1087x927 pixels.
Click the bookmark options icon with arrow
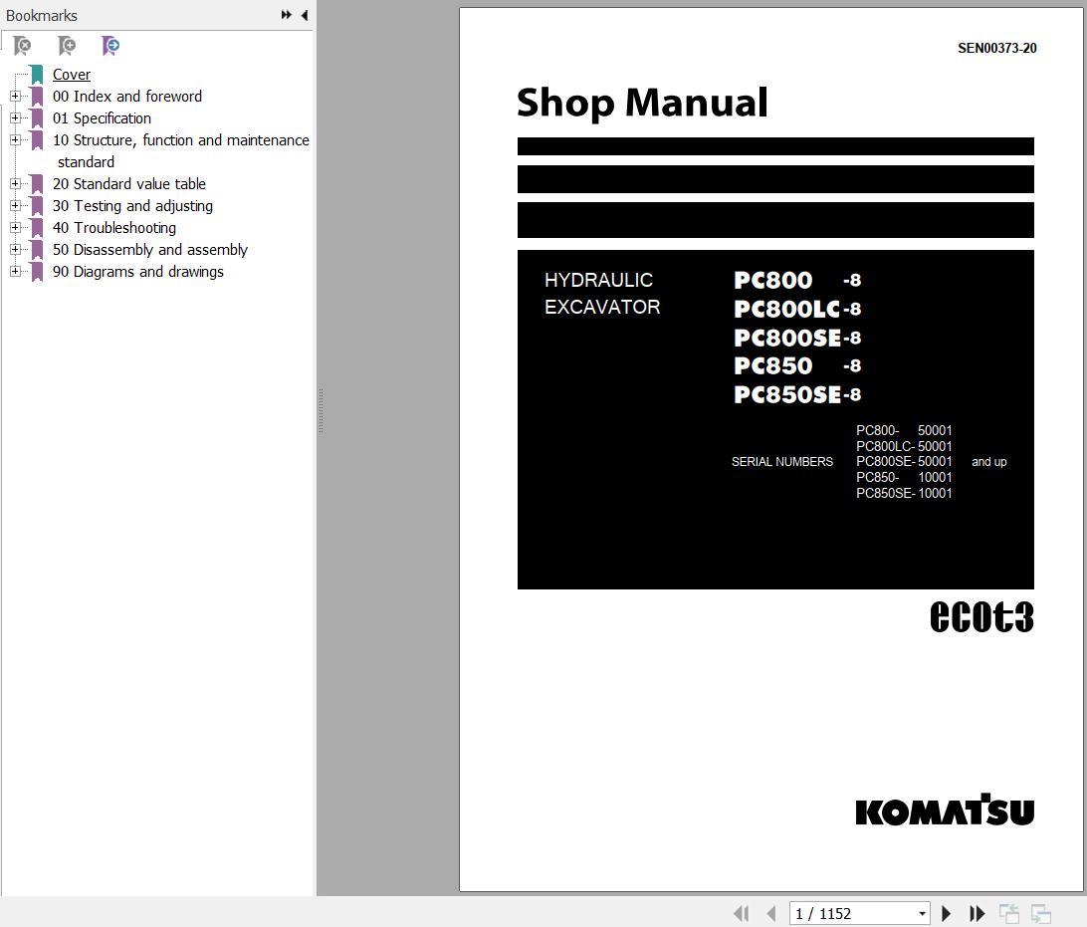point(110,46)
